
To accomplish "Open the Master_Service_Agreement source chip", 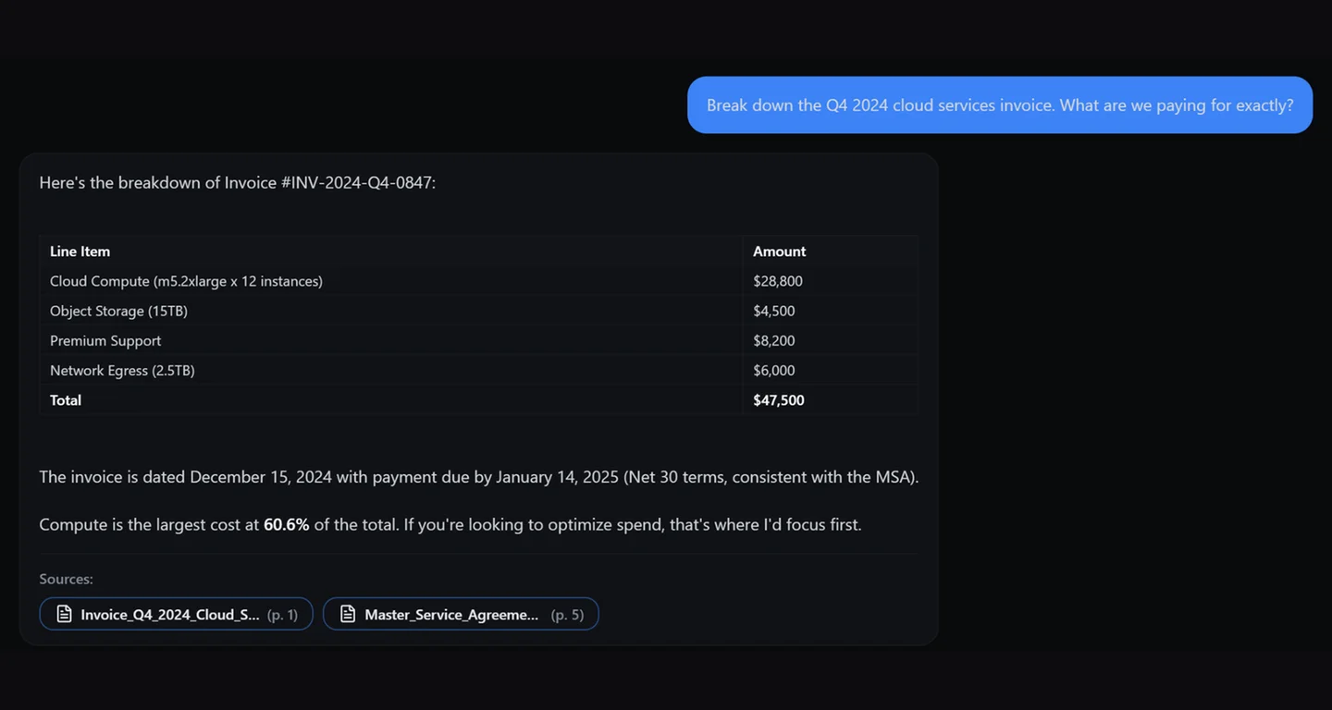I will point(451,614).
